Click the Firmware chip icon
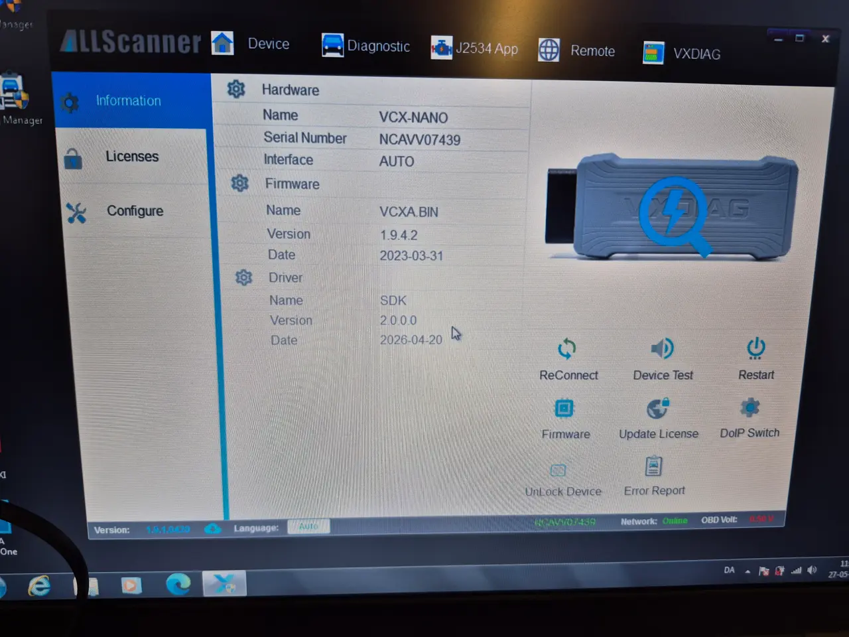The width and height of the screenshot is (849, 637). click(564, 407)
